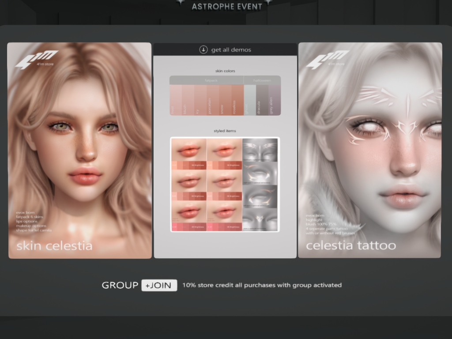Select the dracula halloween skin swatch
Screen dimensions: 452x339
click(x=262, y=100)
